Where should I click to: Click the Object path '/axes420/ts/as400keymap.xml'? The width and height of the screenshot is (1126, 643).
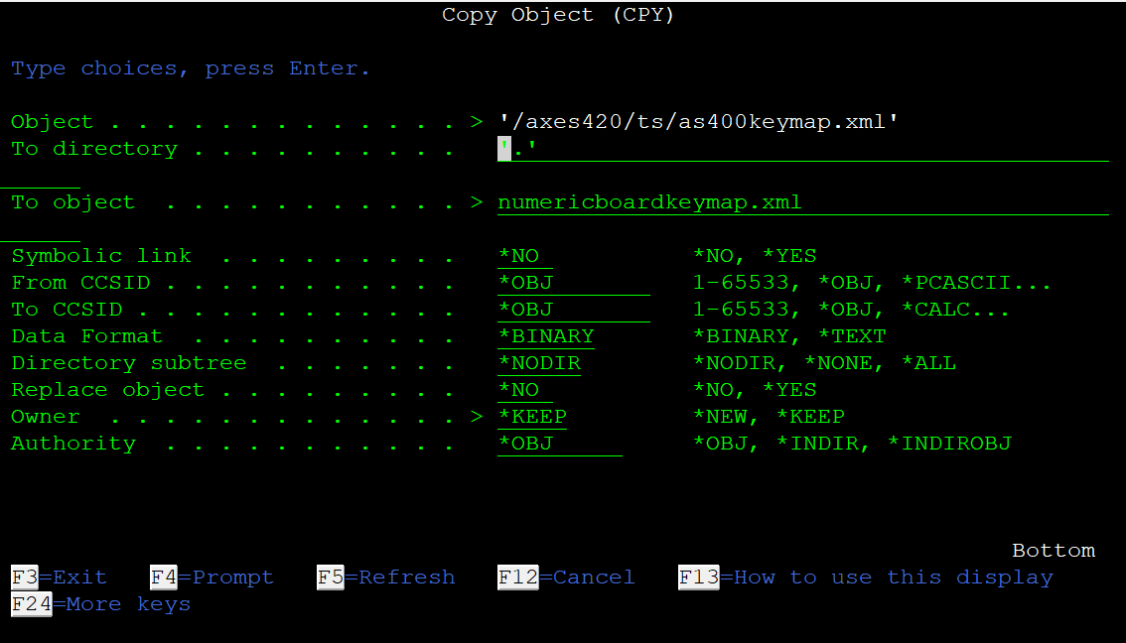(x=698, y=122)
